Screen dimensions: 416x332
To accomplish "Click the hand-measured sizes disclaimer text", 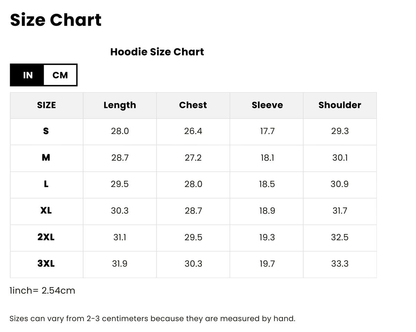I will 153,319.
